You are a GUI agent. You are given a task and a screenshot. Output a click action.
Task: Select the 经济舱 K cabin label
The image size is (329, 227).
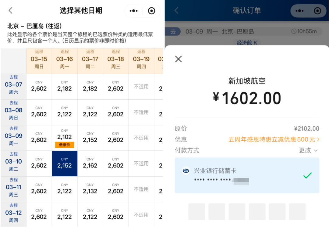(247, 43)
